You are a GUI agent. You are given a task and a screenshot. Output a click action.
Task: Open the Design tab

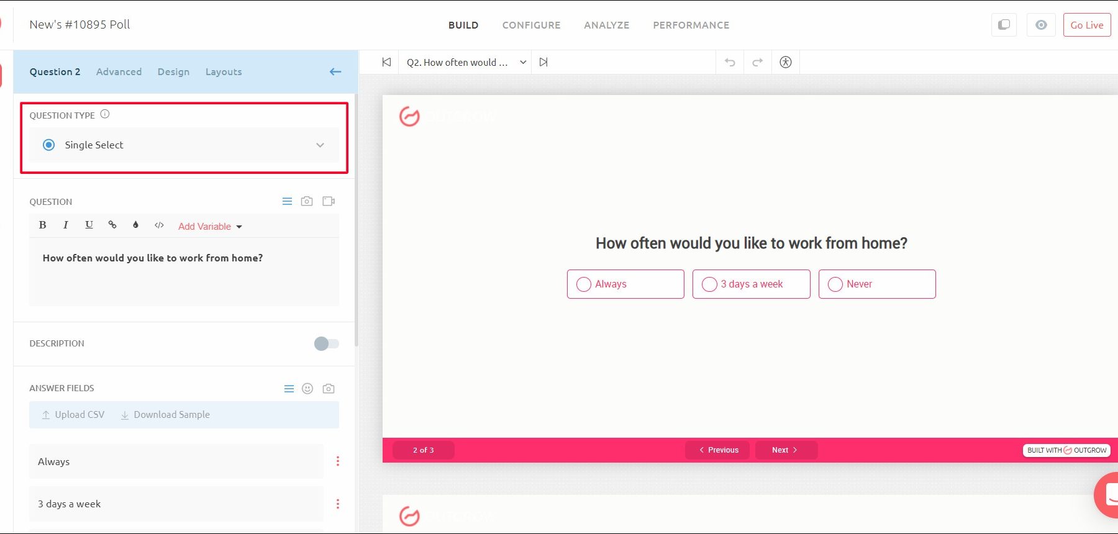(173, 72)
